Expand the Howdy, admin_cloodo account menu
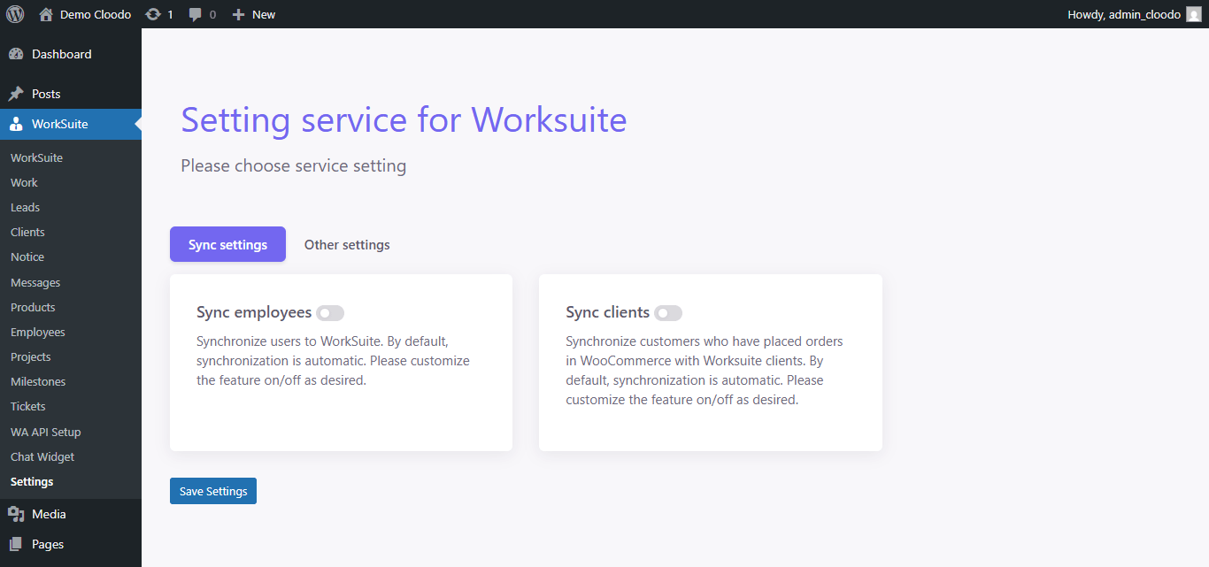This screenshot has height=567, width=1209. click(1123, 14)
